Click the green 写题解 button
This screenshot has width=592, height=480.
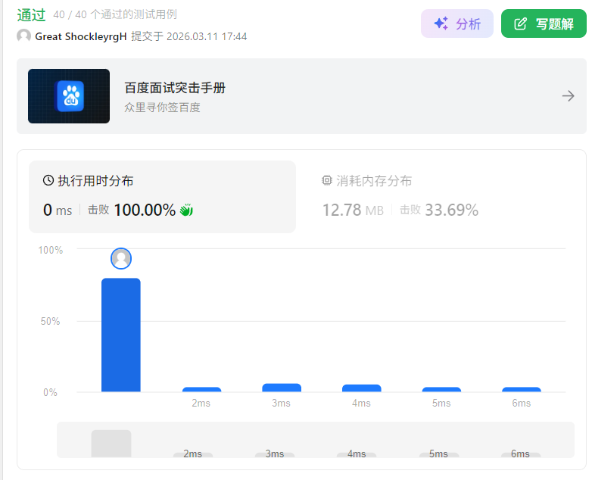pyautogui.click(x=544, y=23)
